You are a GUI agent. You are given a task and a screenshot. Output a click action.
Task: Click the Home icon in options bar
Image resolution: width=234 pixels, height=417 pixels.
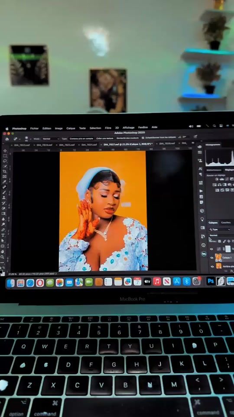point(7,139)
